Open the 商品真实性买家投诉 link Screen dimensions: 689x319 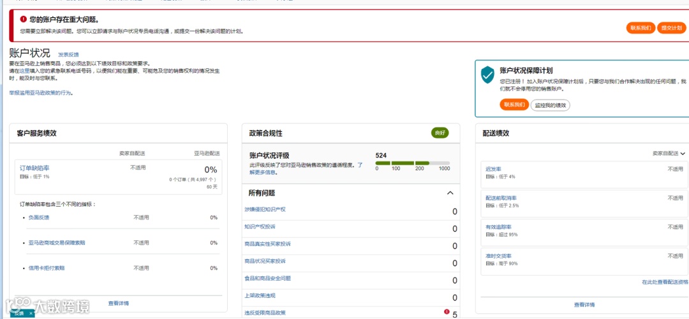pos(267,244)
